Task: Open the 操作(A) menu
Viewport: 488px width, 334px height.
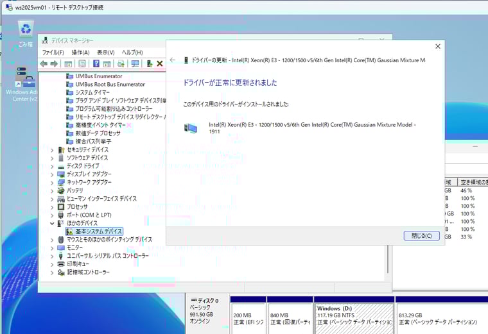Action: [81, 53]
